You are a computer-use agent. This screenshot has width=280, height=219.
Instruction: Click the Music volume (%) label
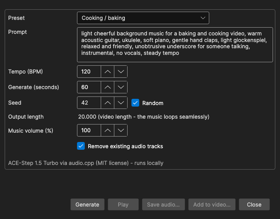31,131
